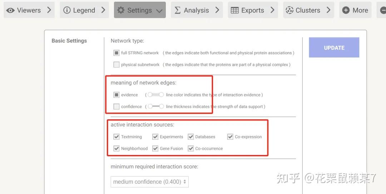Open the Clusters tab

coord(308,10)
